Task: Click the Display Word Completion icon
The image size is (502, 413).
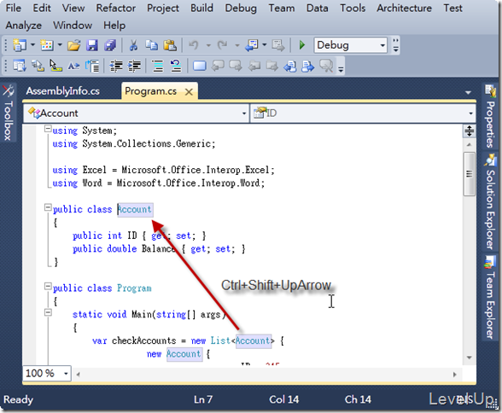Action: pos(74,67)
